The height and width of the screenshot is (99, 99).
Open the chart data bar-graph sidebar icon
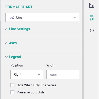tap(92, 6)
